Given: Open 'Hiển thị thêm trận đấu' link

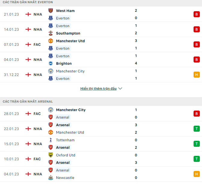Looking at the screenshot, I should point(98,88).
